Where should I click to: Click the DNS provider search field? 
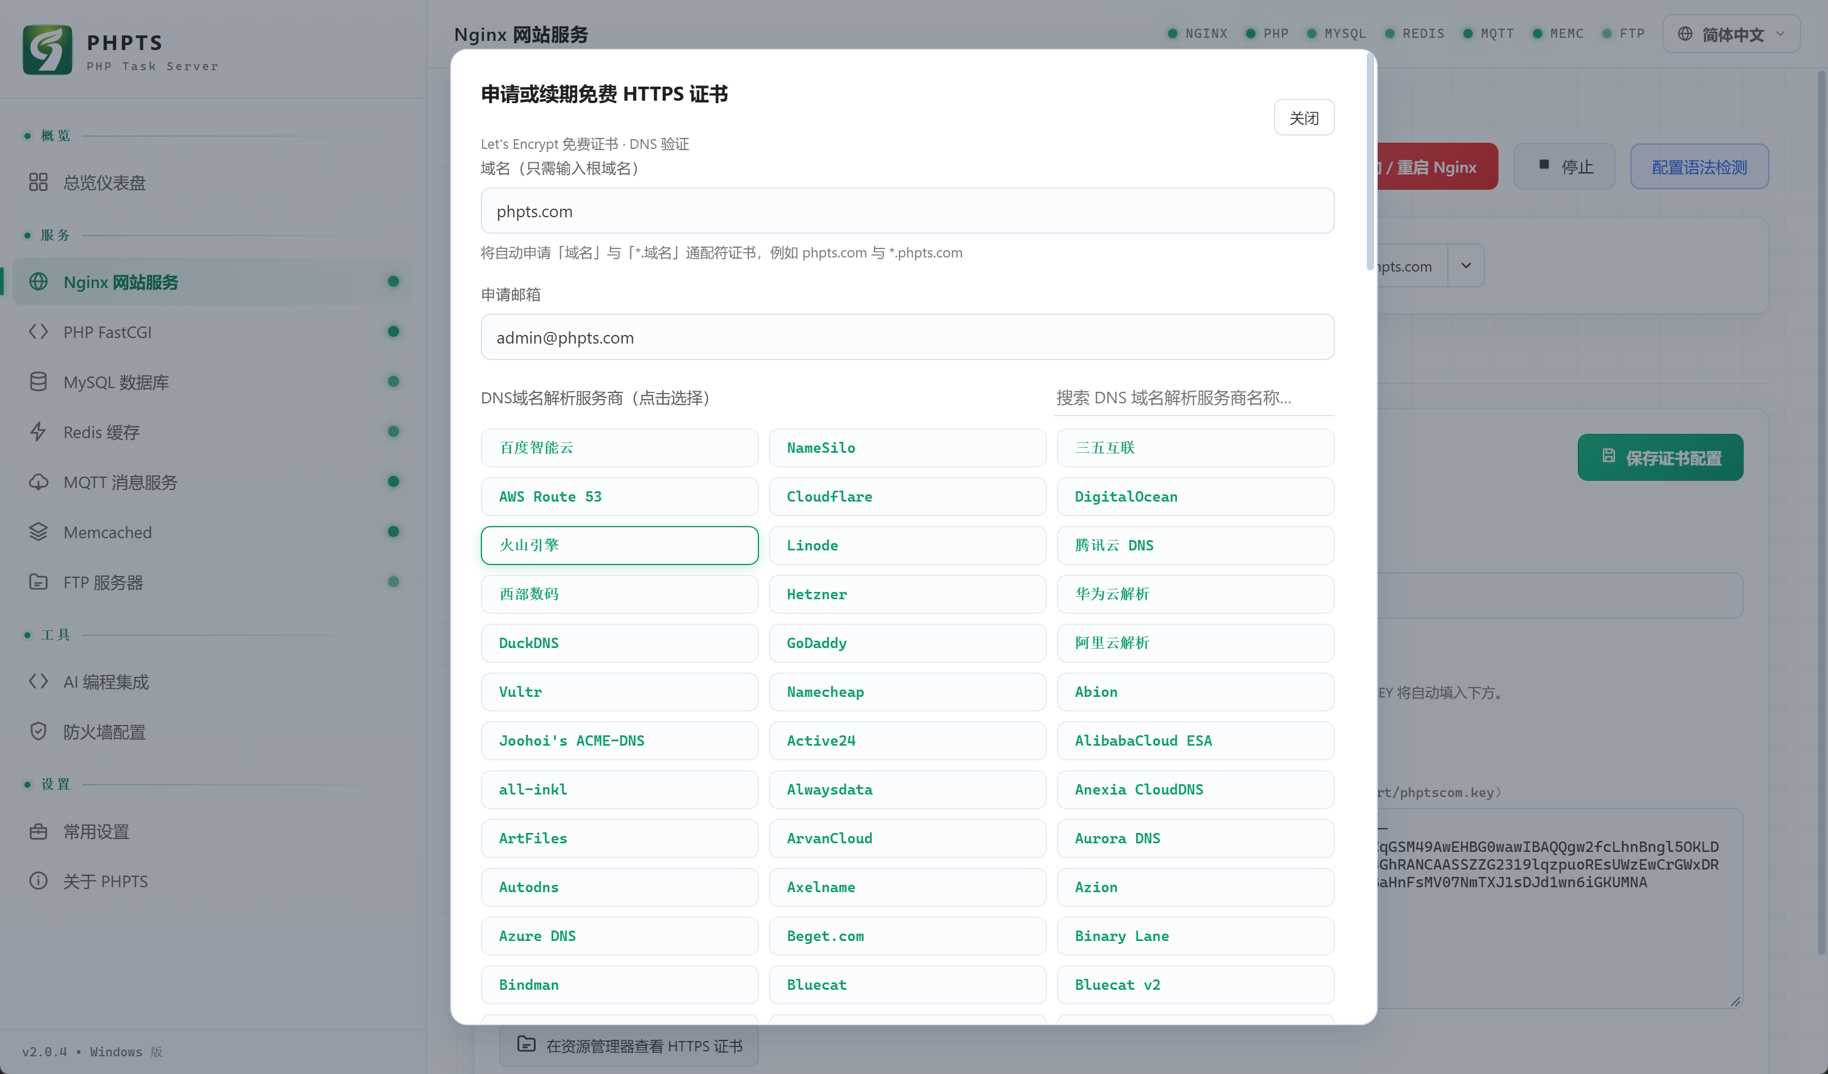[1194, 398]
